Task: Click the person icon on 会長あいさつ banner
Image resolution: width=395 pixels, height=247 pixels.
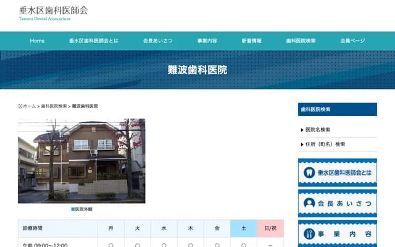Action: [x=310, y=203]
